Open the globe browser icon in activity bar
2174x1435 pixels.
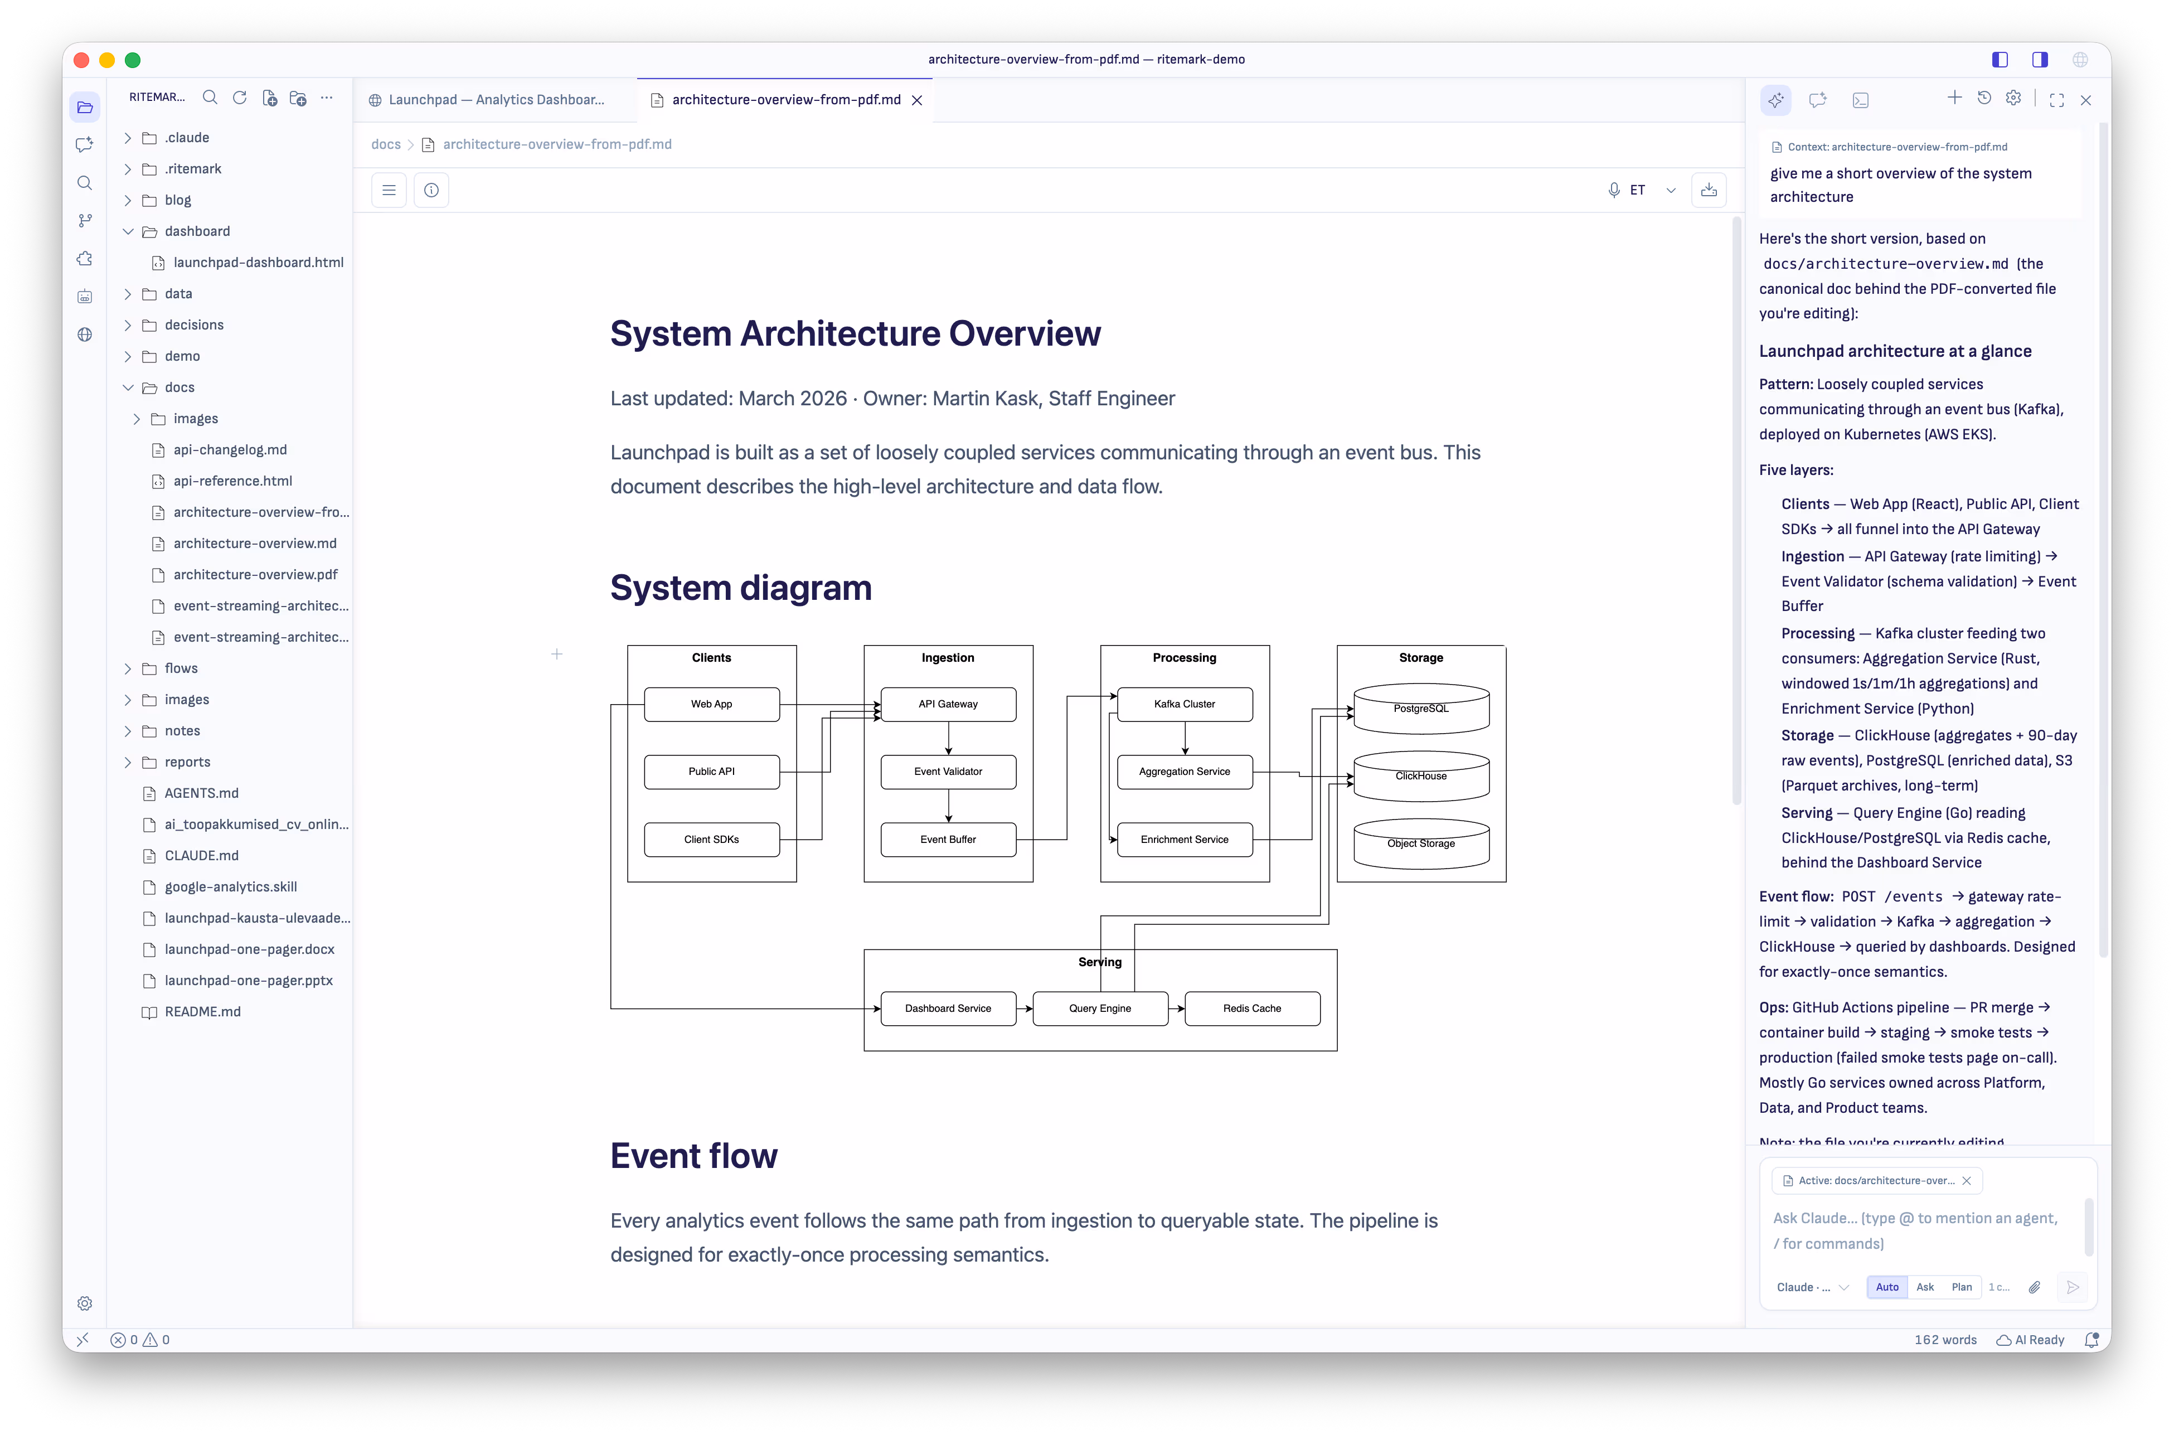click(85, 334)
